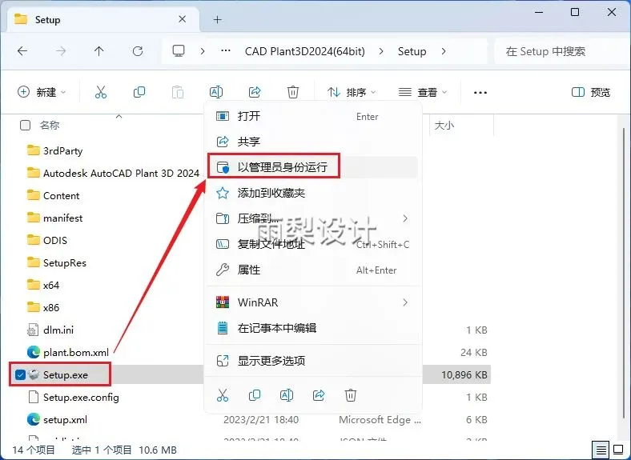Switch to details view in status bar
This screenshot has width=631, height=460.
[601, 450]
